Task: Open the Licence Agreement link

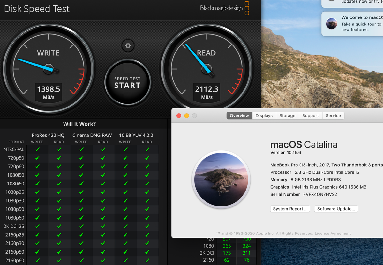Action: pos(333,233)
